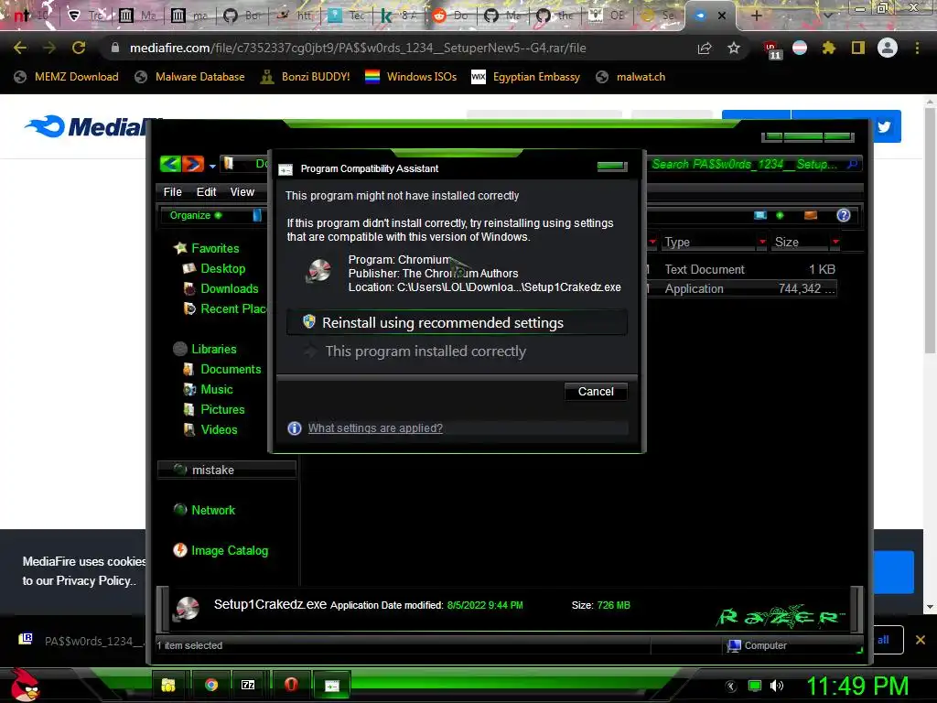Change view using Explorer view icon
The image size is (937, 703).
point(760,215)
